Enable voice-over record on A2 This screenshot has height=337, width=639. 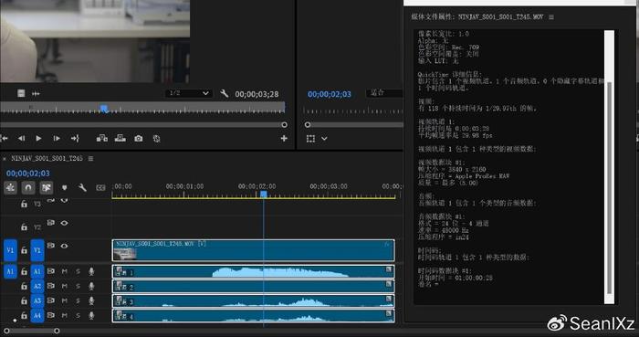coord(91,286)
